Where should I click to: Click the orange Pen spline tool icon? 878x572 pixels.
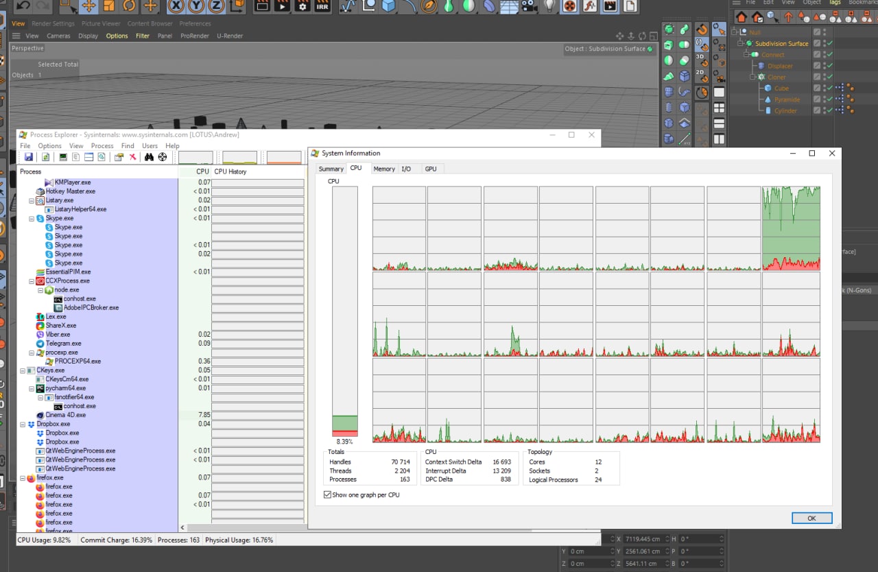pos(429,6)
